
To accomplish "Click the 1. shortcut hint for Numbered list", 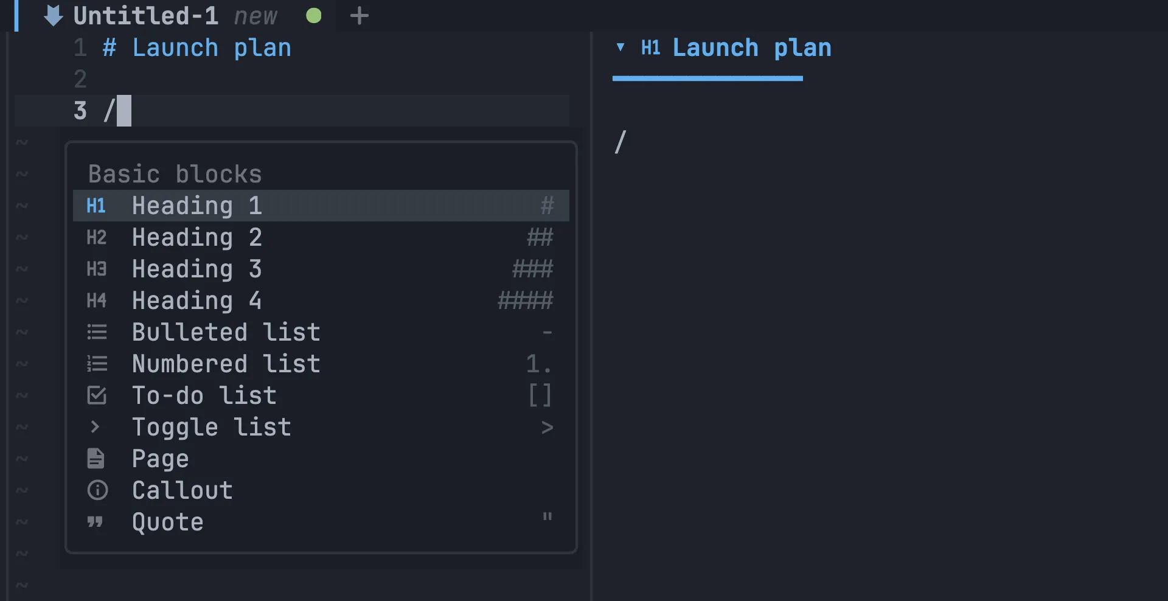I will tap(539, 364).
